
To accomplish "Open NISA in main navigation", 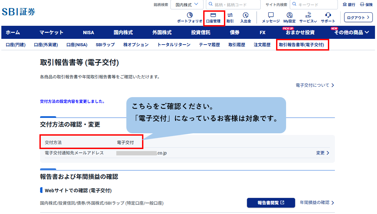I will coord(89,32).
